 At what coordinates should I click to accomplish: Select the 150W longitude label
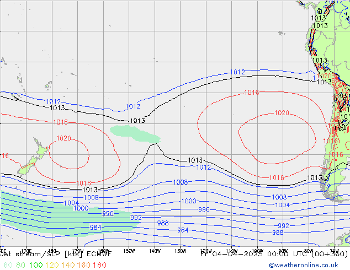click(129, 251)
